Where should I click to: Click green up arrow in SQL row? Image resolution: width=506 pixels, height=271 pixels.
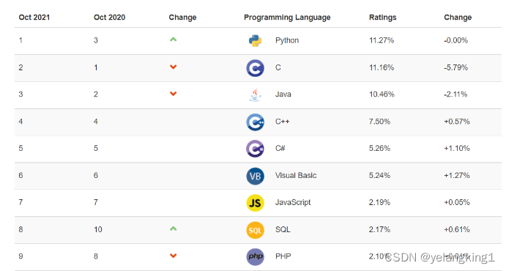pyautogui.click(x=174, y=229)
